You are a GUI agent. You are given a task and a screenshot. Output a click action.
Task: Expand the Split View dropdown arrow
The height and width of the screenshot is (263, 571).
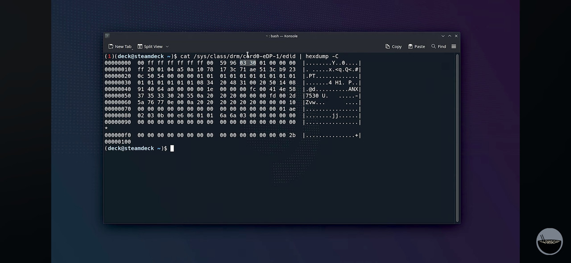click(x=167, y=46)
